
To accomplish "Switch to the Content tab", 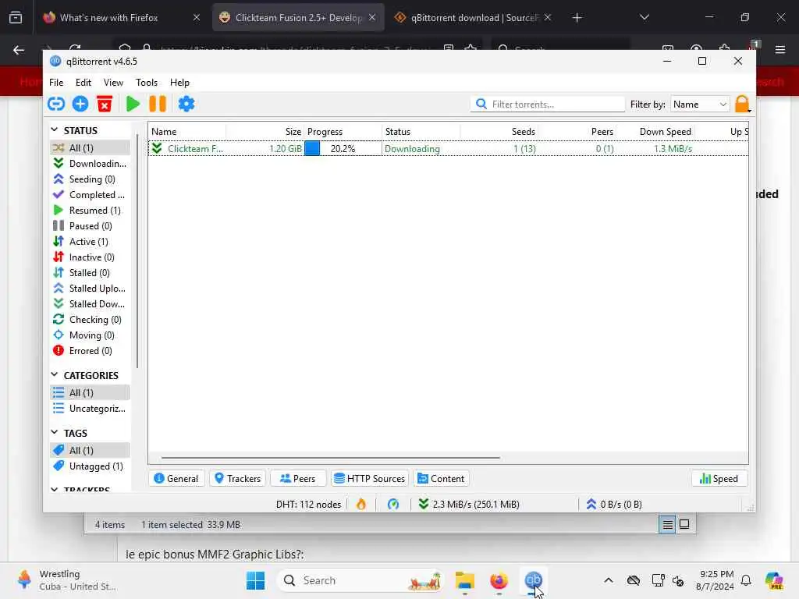I will 442,479.
